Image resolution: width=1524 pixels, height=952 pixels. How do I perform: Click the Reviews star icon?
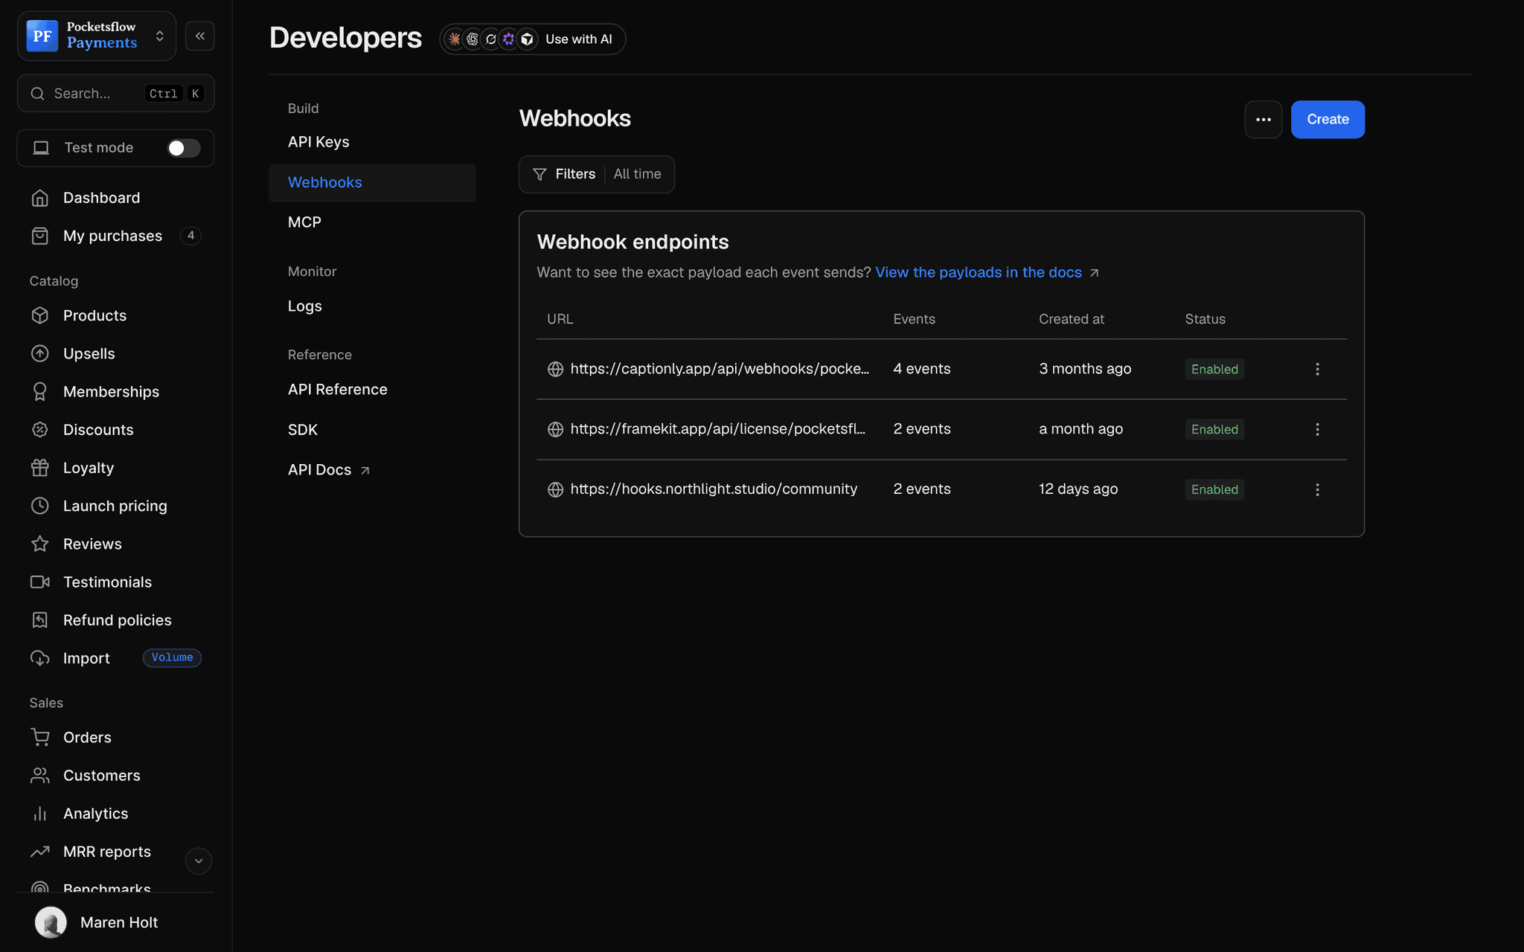(40, 544)
